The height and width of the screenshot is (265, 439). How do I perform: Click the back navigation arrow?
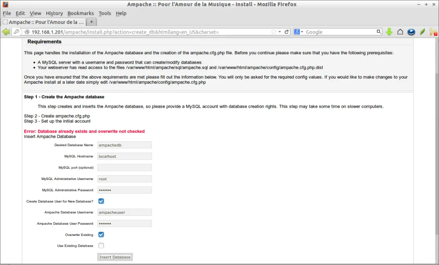[x=6, y=31]
